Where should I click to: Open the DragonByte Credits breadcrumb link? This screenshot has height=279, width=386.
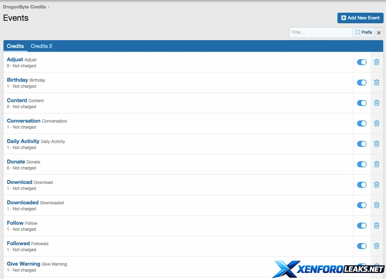click(24, 7)
